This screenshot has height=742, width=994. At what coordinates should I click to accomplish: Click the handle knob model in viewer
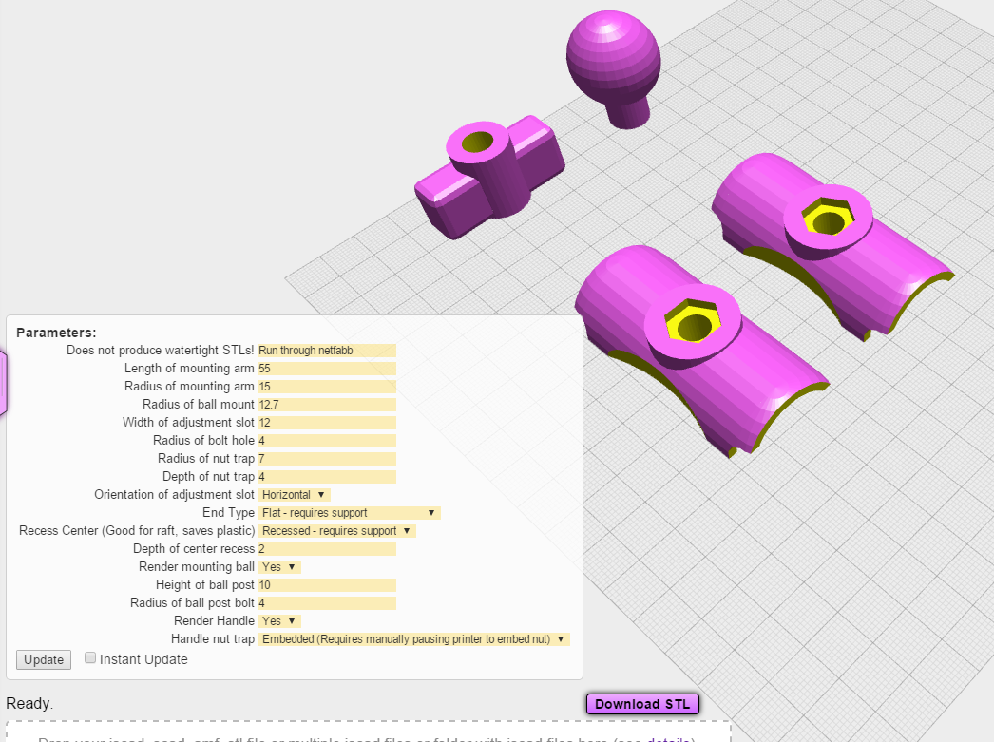pyautogui.click(x=489, y=178)
